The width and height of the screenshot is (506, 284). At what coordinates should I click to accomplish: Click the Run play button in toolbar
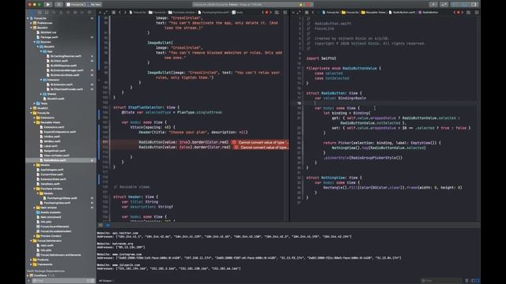pos(47,5)
